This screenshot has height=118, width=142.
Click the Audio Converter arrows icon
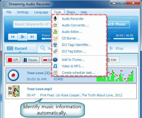click(x=55, y=25)
